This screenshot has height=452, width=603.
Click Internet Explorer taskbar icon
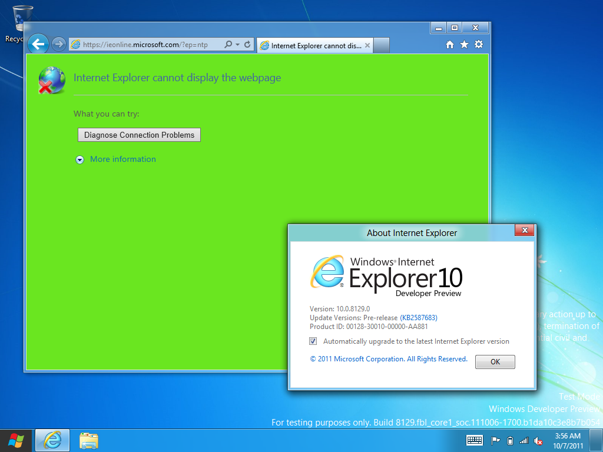coord(52,440)
